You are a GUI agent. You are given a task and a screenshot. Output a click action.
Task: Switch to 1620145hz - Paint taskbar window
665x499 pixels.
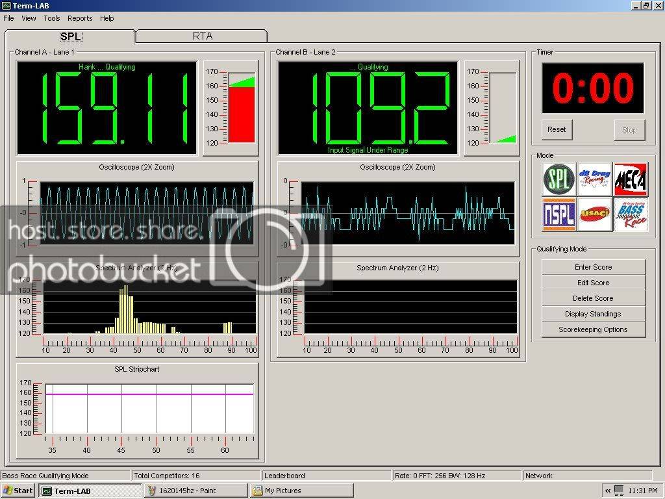pos(195,491)
